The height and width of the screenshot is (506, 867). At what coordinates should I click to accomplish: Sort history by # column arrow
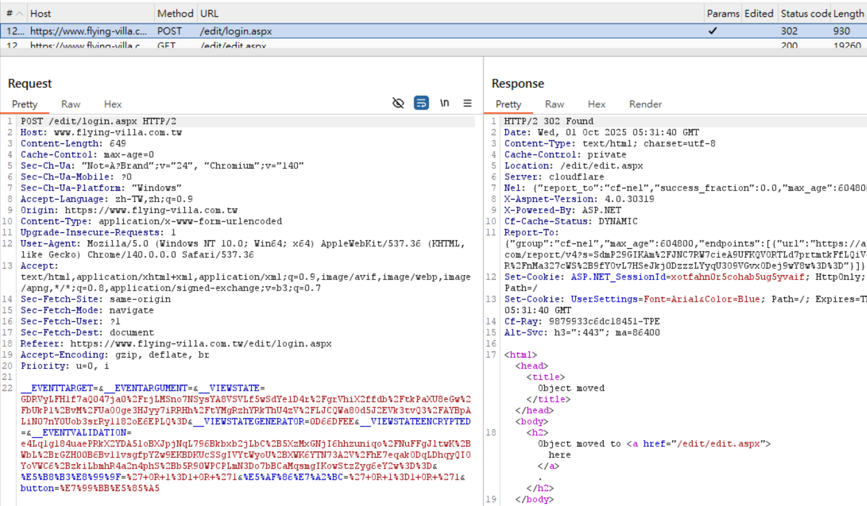(20, 14)
